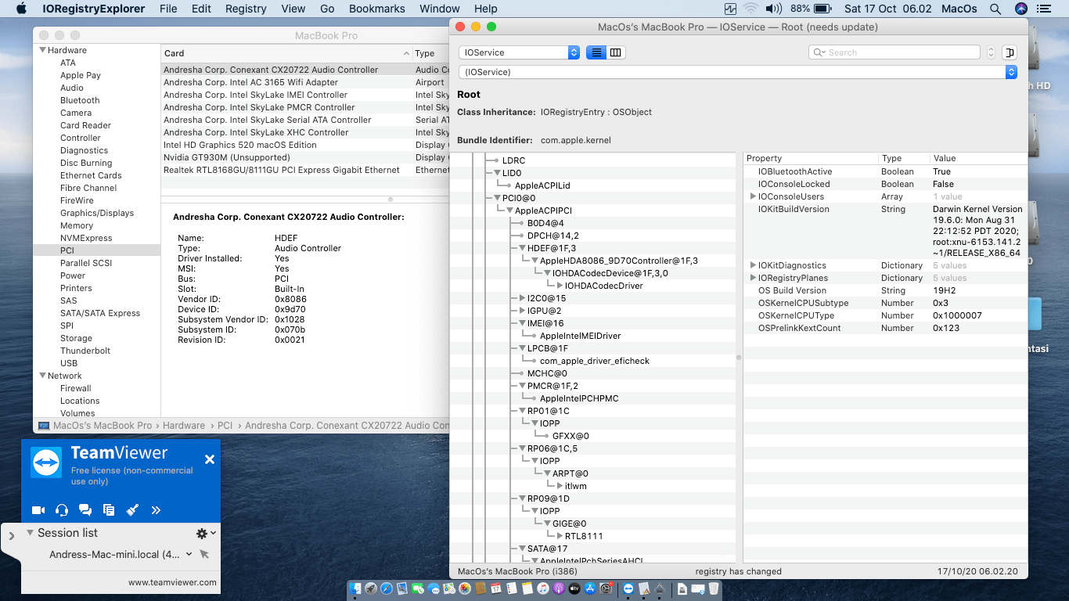Click the Wi-Fi status icon
This screenshot has width=1069, height=601.
tap(750, 9)
